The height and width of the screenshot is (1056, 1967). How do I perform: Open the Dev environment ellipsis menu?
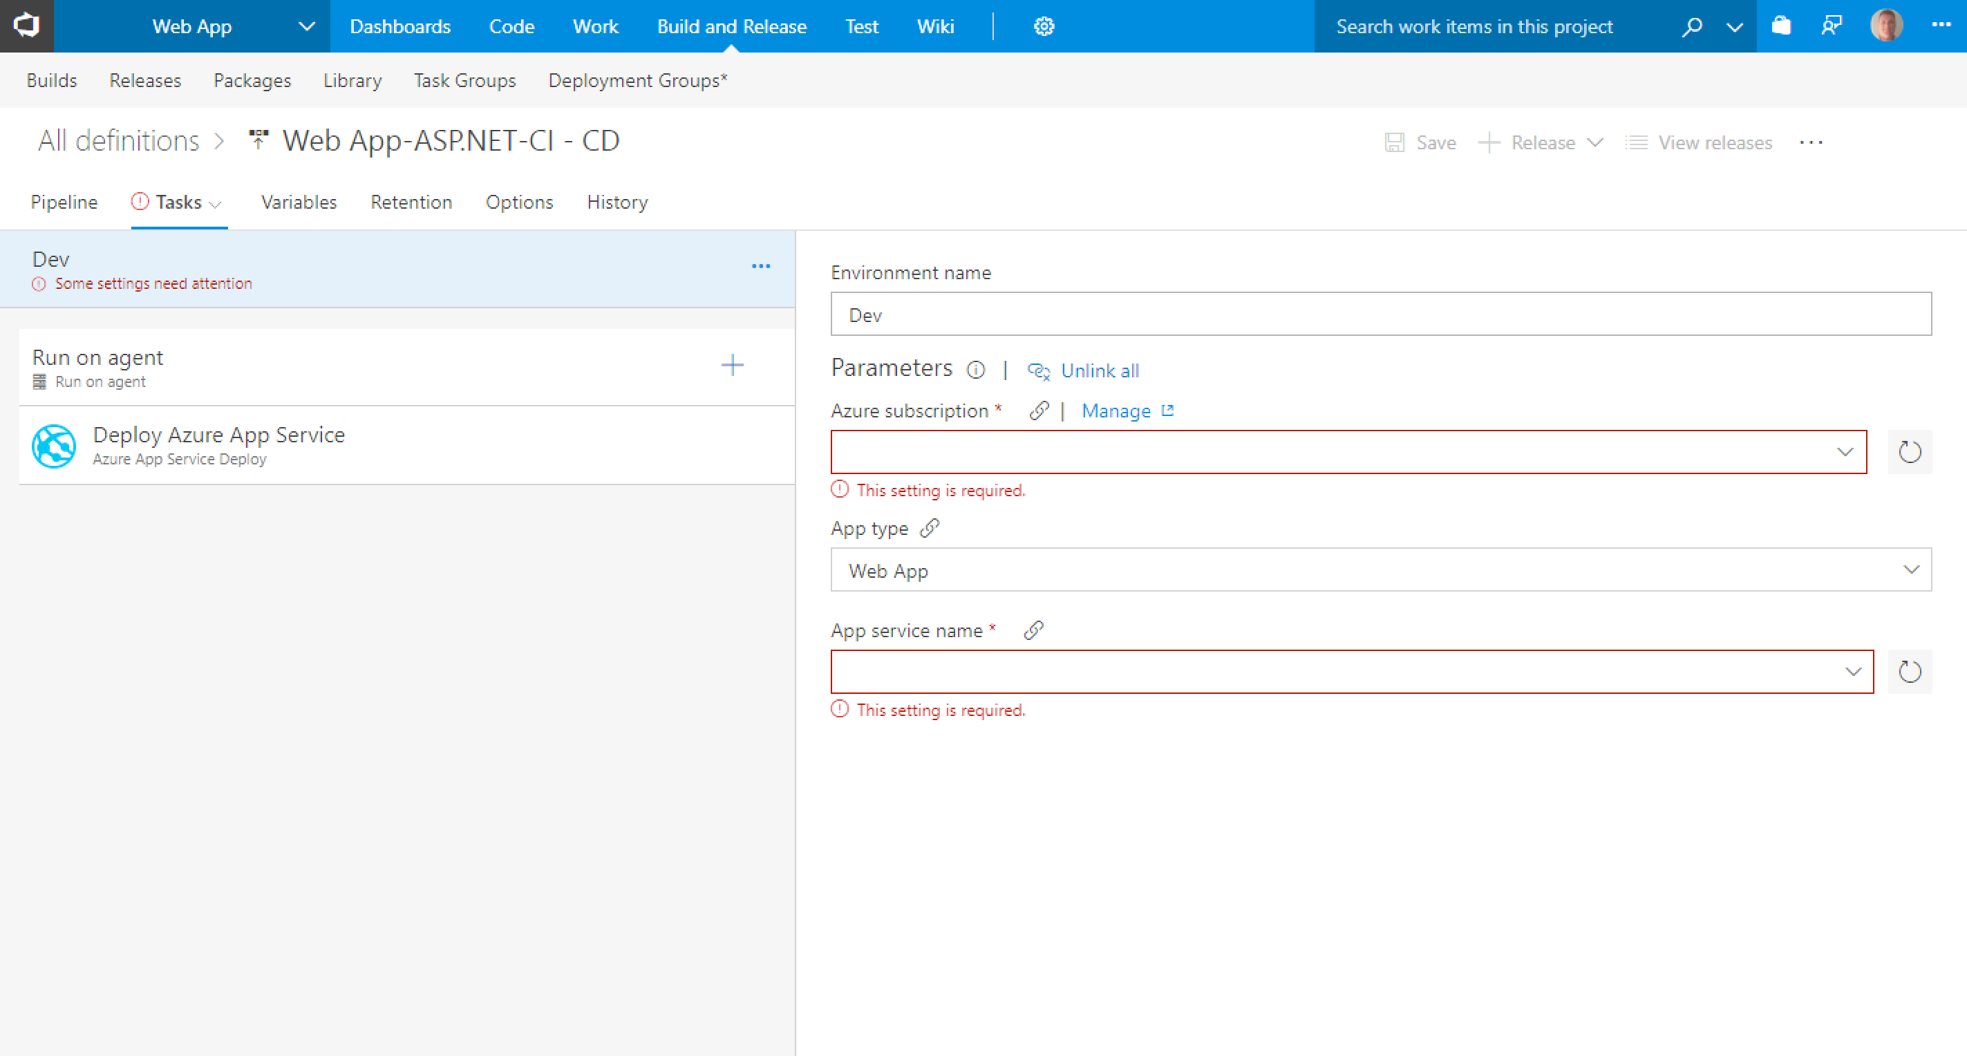tap(760, 267)
